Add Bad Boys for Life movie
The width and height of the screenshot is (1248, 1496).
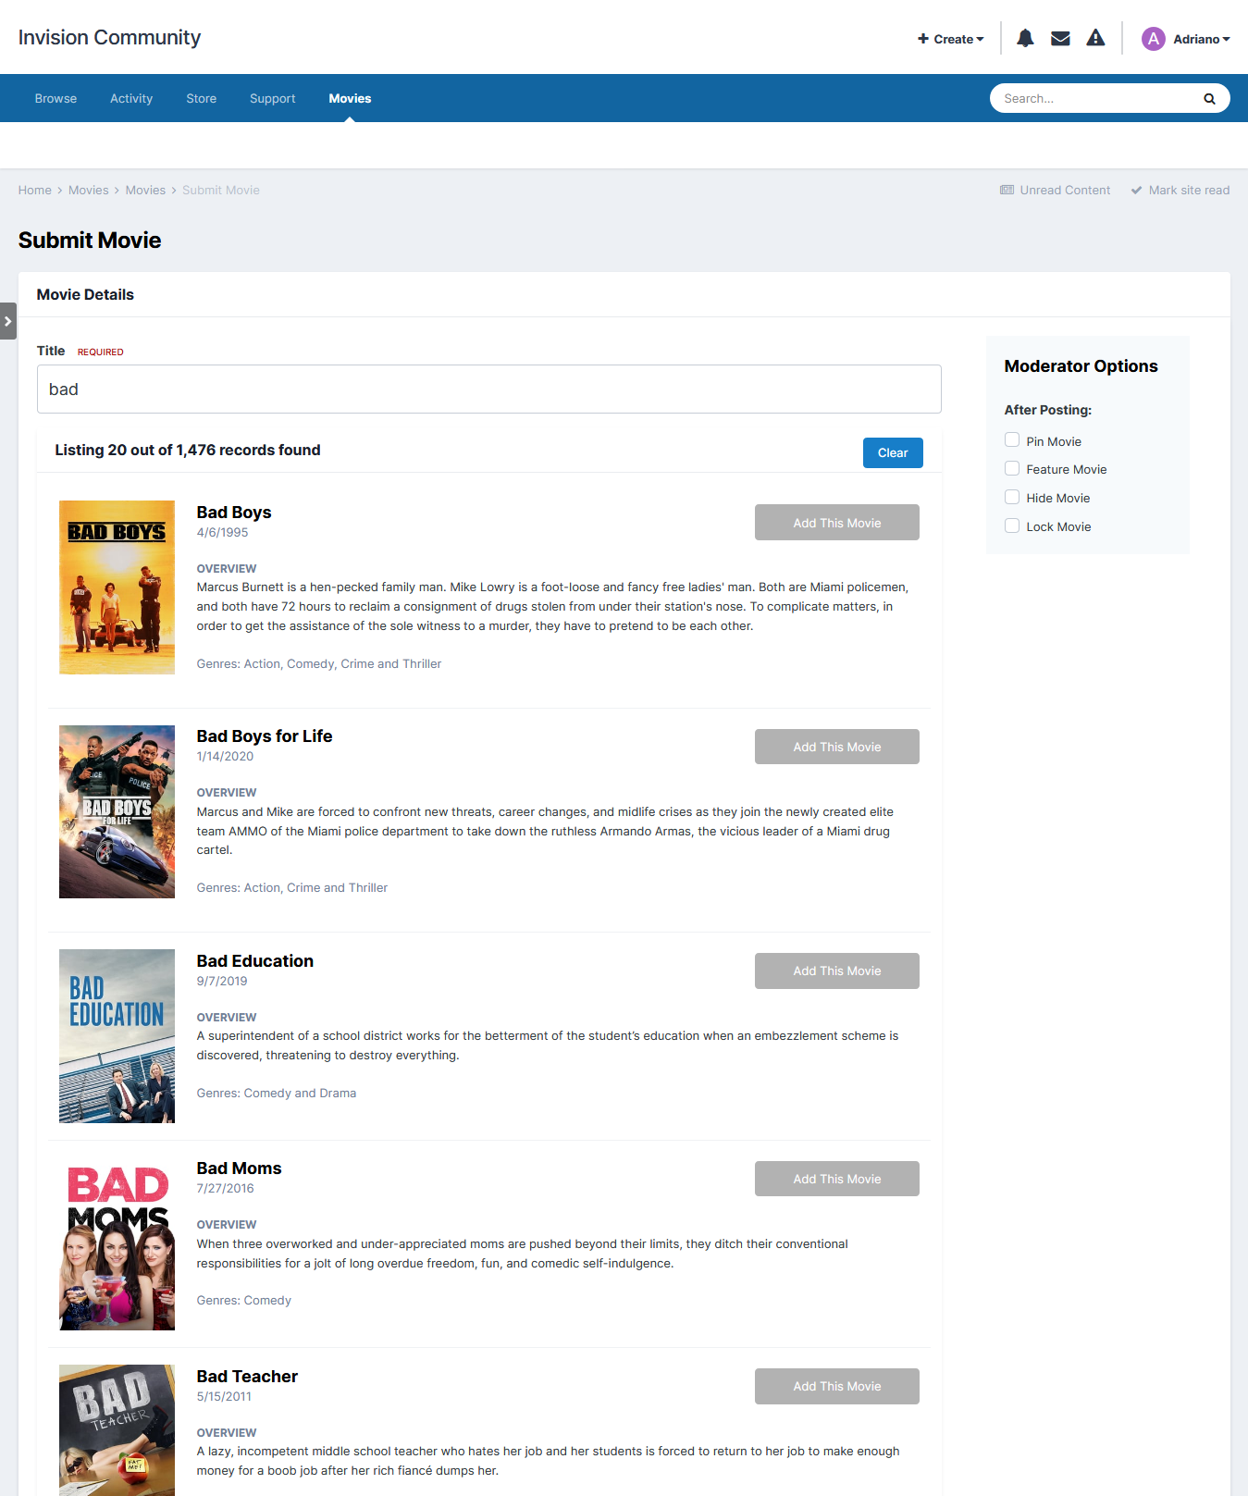pyautogui.click(x=837, y=747)
